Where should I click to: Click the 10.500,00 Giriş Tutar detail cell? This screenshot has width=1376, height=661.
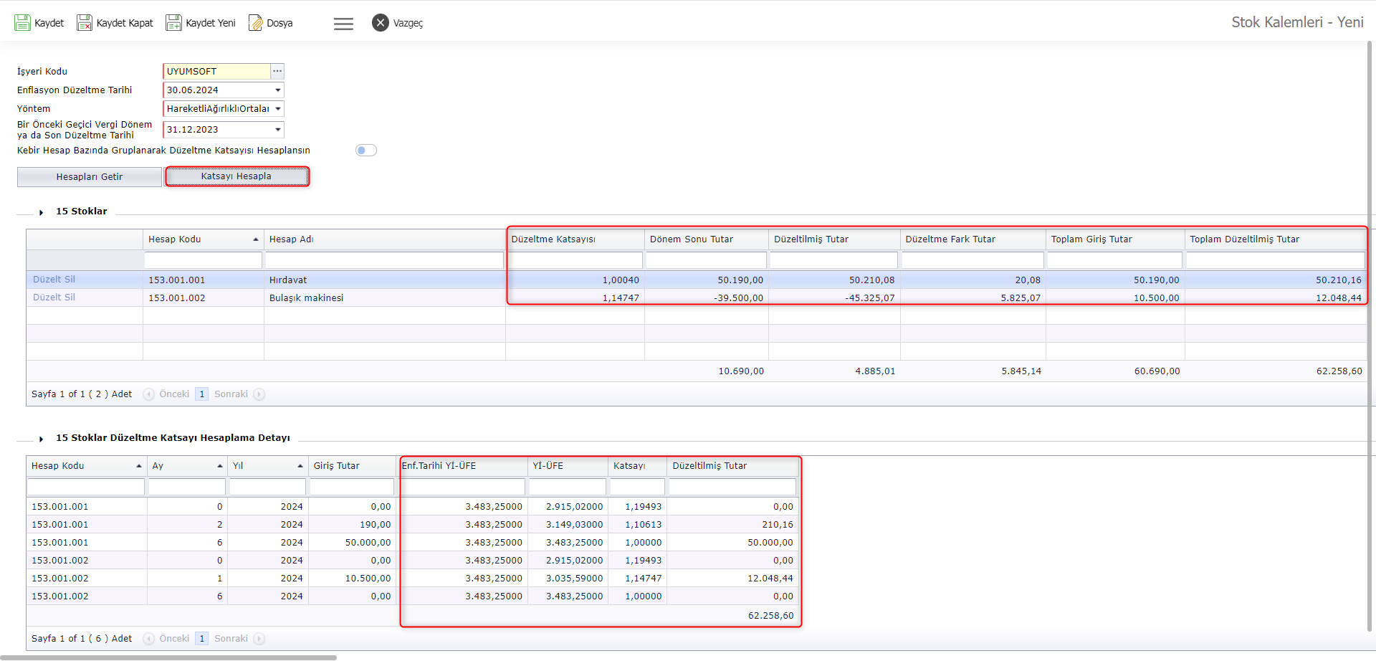(352, 579)
